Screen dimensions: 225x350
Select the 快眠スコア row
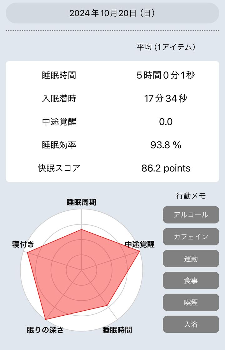(x=112, y=168)
